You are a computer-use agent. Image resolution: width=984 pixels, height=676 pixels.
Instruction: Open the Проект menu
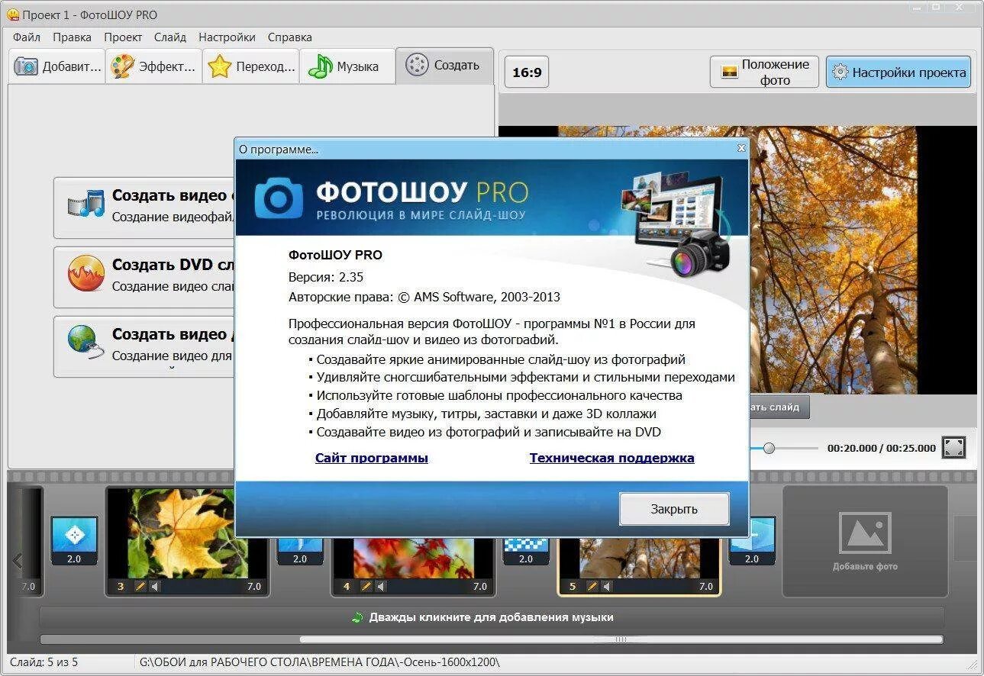click(x=123, y=37)
